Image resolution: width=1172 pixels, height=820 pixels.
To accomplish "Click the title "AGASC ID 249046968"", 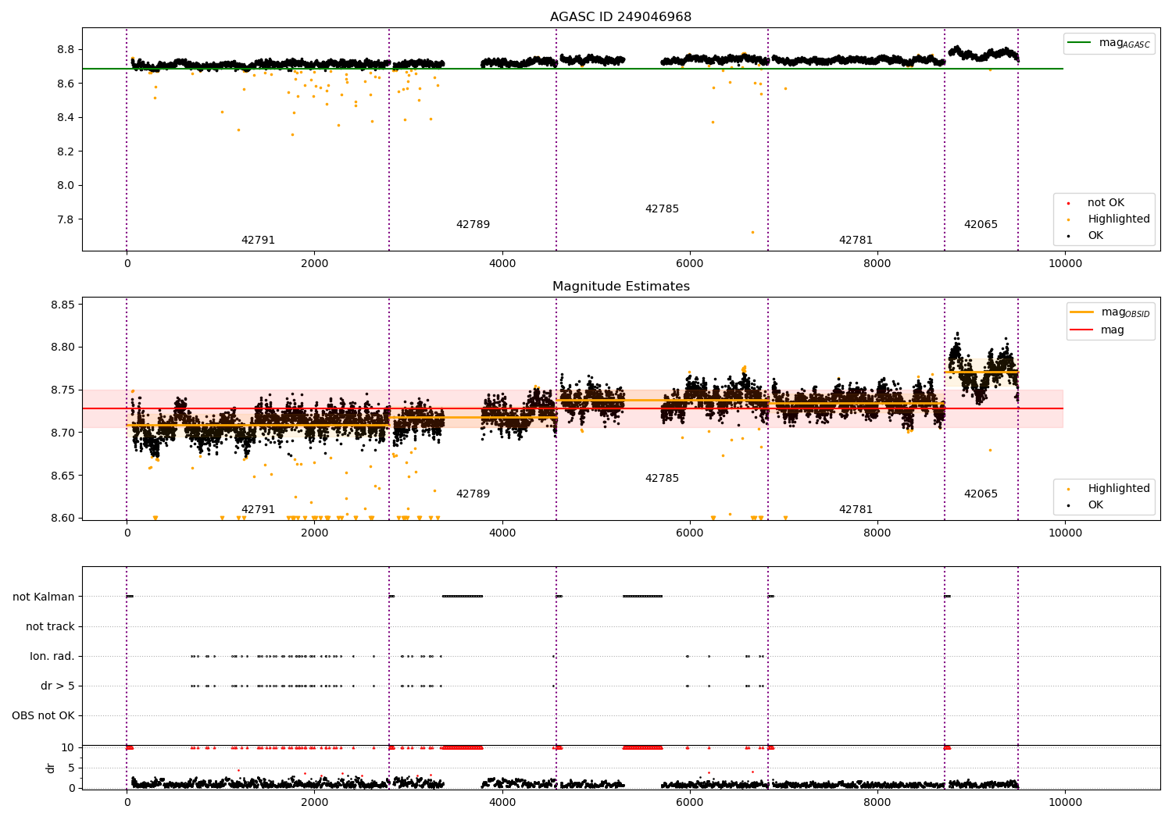I will pos(620,17).
